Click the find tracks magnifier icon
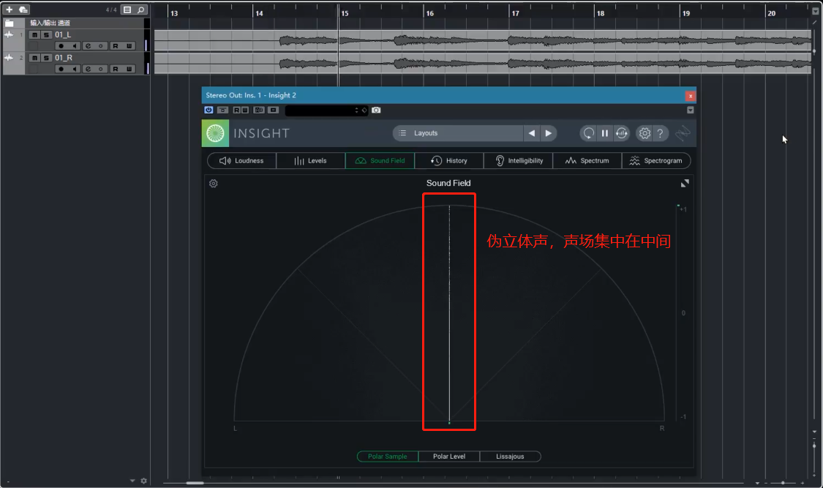823x488 pixels. click(x=140, y=10)
